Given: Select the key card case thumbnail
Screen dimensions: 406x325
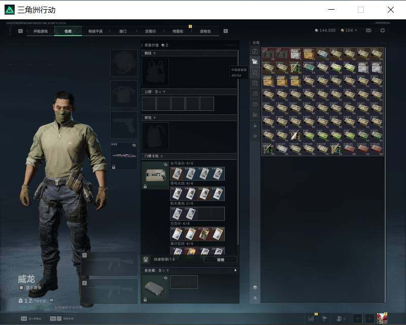Looking at the screenshot, I should [x=155, y=175].
